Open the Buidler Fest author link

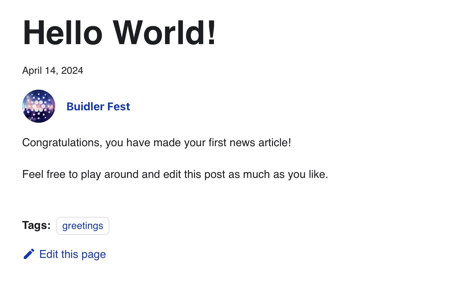(98, 107)
